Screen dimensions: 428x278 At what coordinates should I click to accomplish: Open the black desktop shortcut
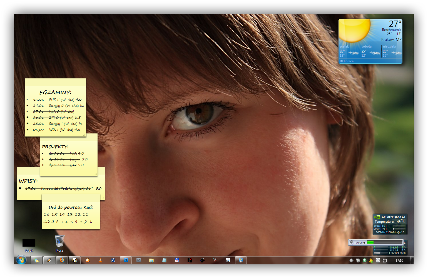point(29,243)
